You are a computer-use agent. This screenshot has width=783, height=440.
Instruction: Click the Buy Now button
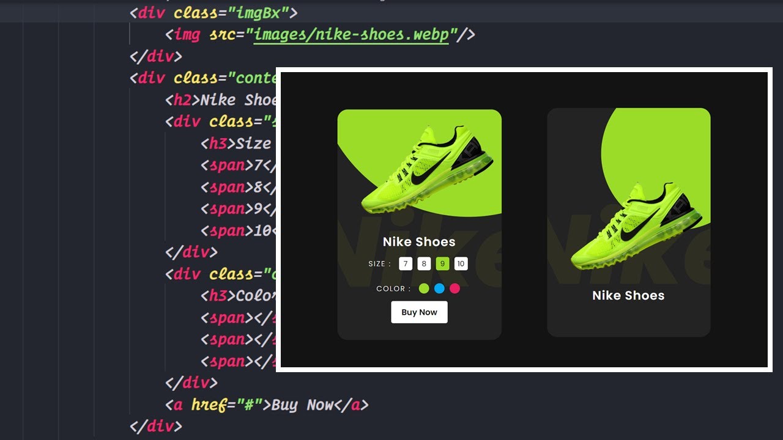coord(419,312)
